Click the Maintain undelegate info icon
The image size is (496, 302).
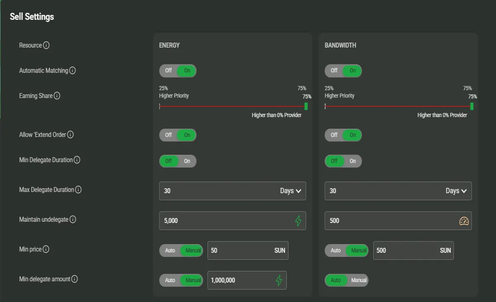point(73,219)
